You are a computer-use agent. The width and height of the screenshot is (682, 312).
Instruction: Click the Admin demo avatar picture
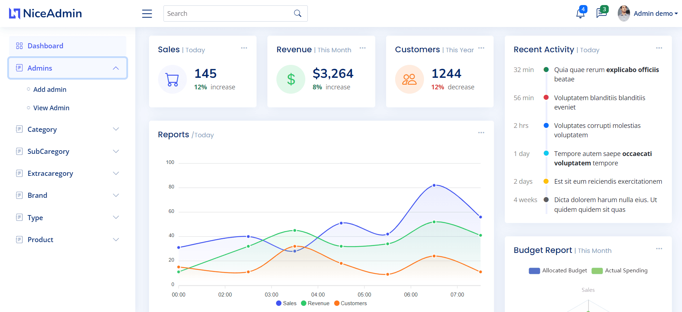click(624, 13)
